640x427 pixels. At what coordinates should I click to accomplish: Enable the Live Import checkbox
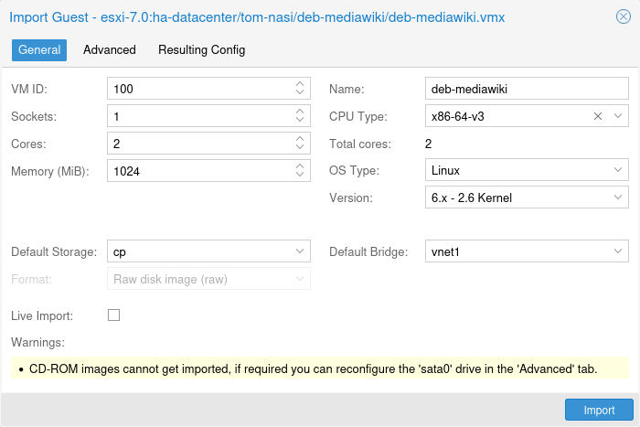point(114,315)
